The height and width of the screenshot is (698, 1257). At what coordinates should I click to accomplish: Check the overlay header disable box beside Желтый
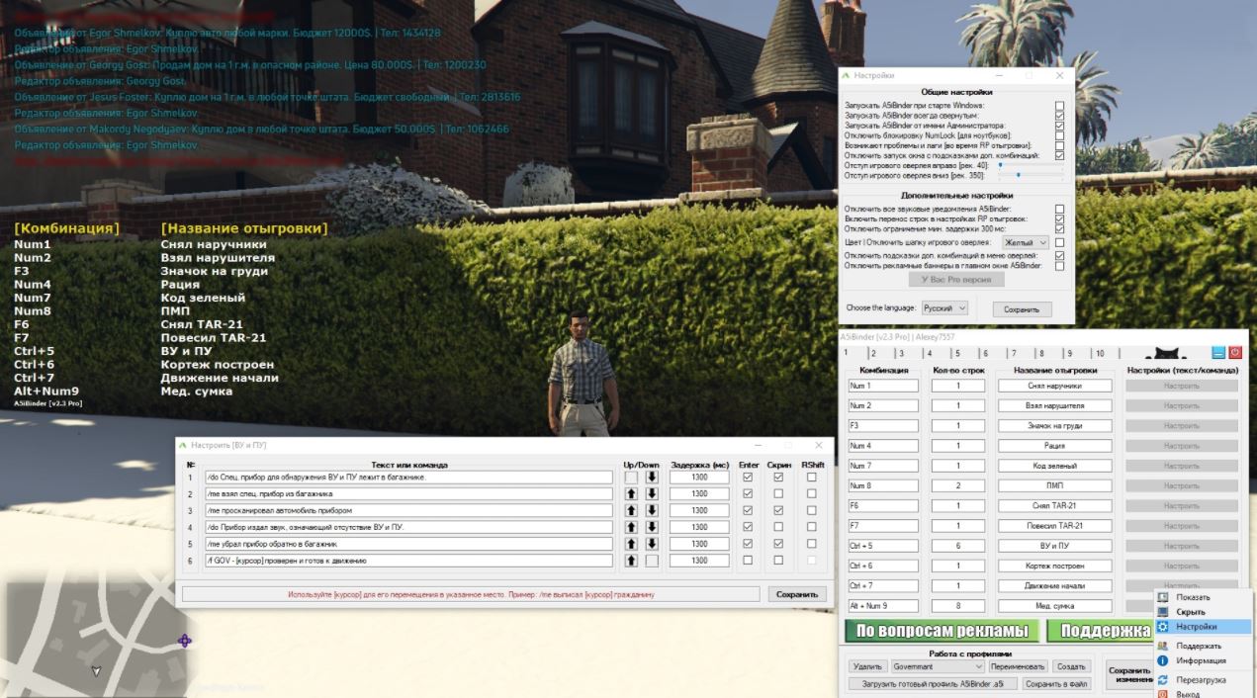pos(1059,242)
